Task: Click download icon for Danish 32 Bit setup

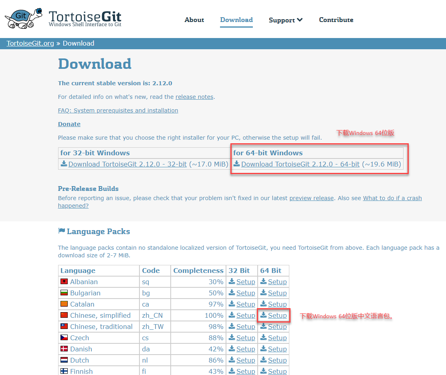Action: 232,349
